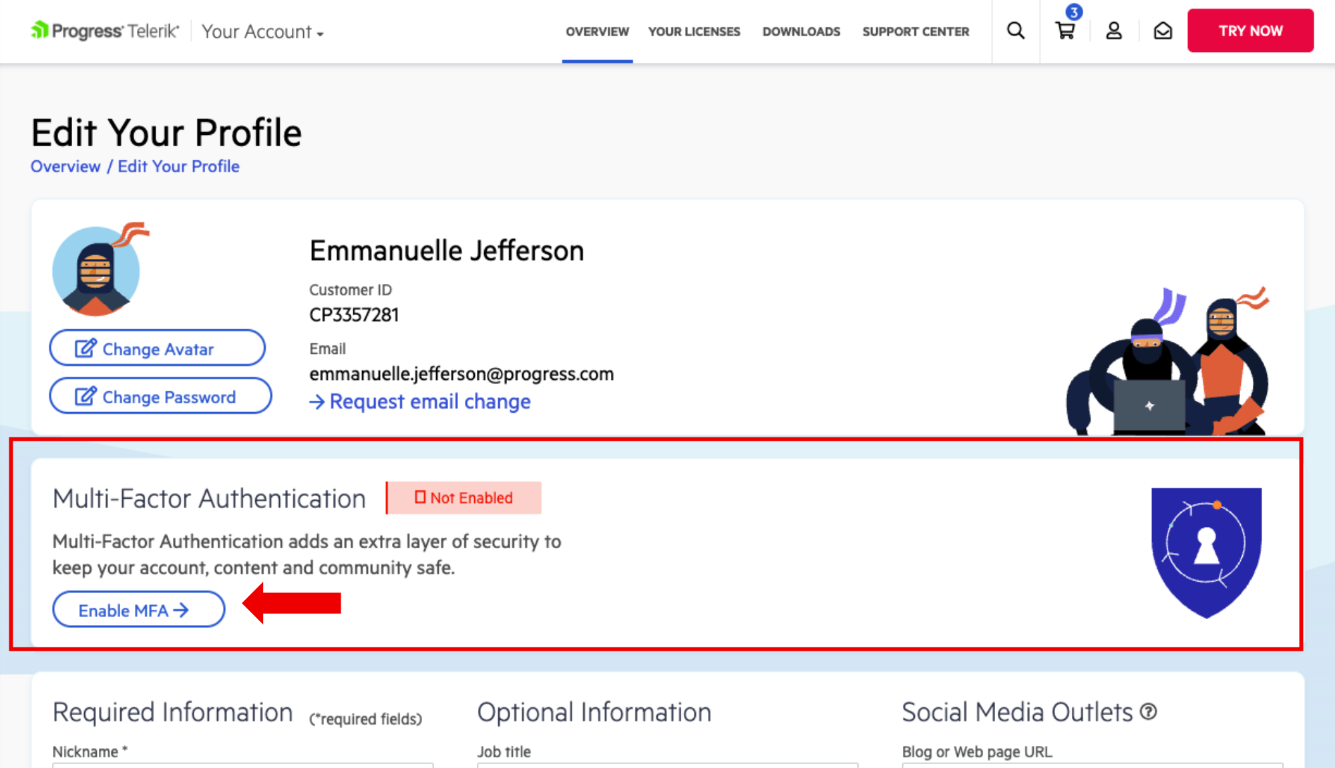Click the help icon beside Social Media Outlets
This screenshot has width=1335, height=768.
click(x=1148, y=712)
